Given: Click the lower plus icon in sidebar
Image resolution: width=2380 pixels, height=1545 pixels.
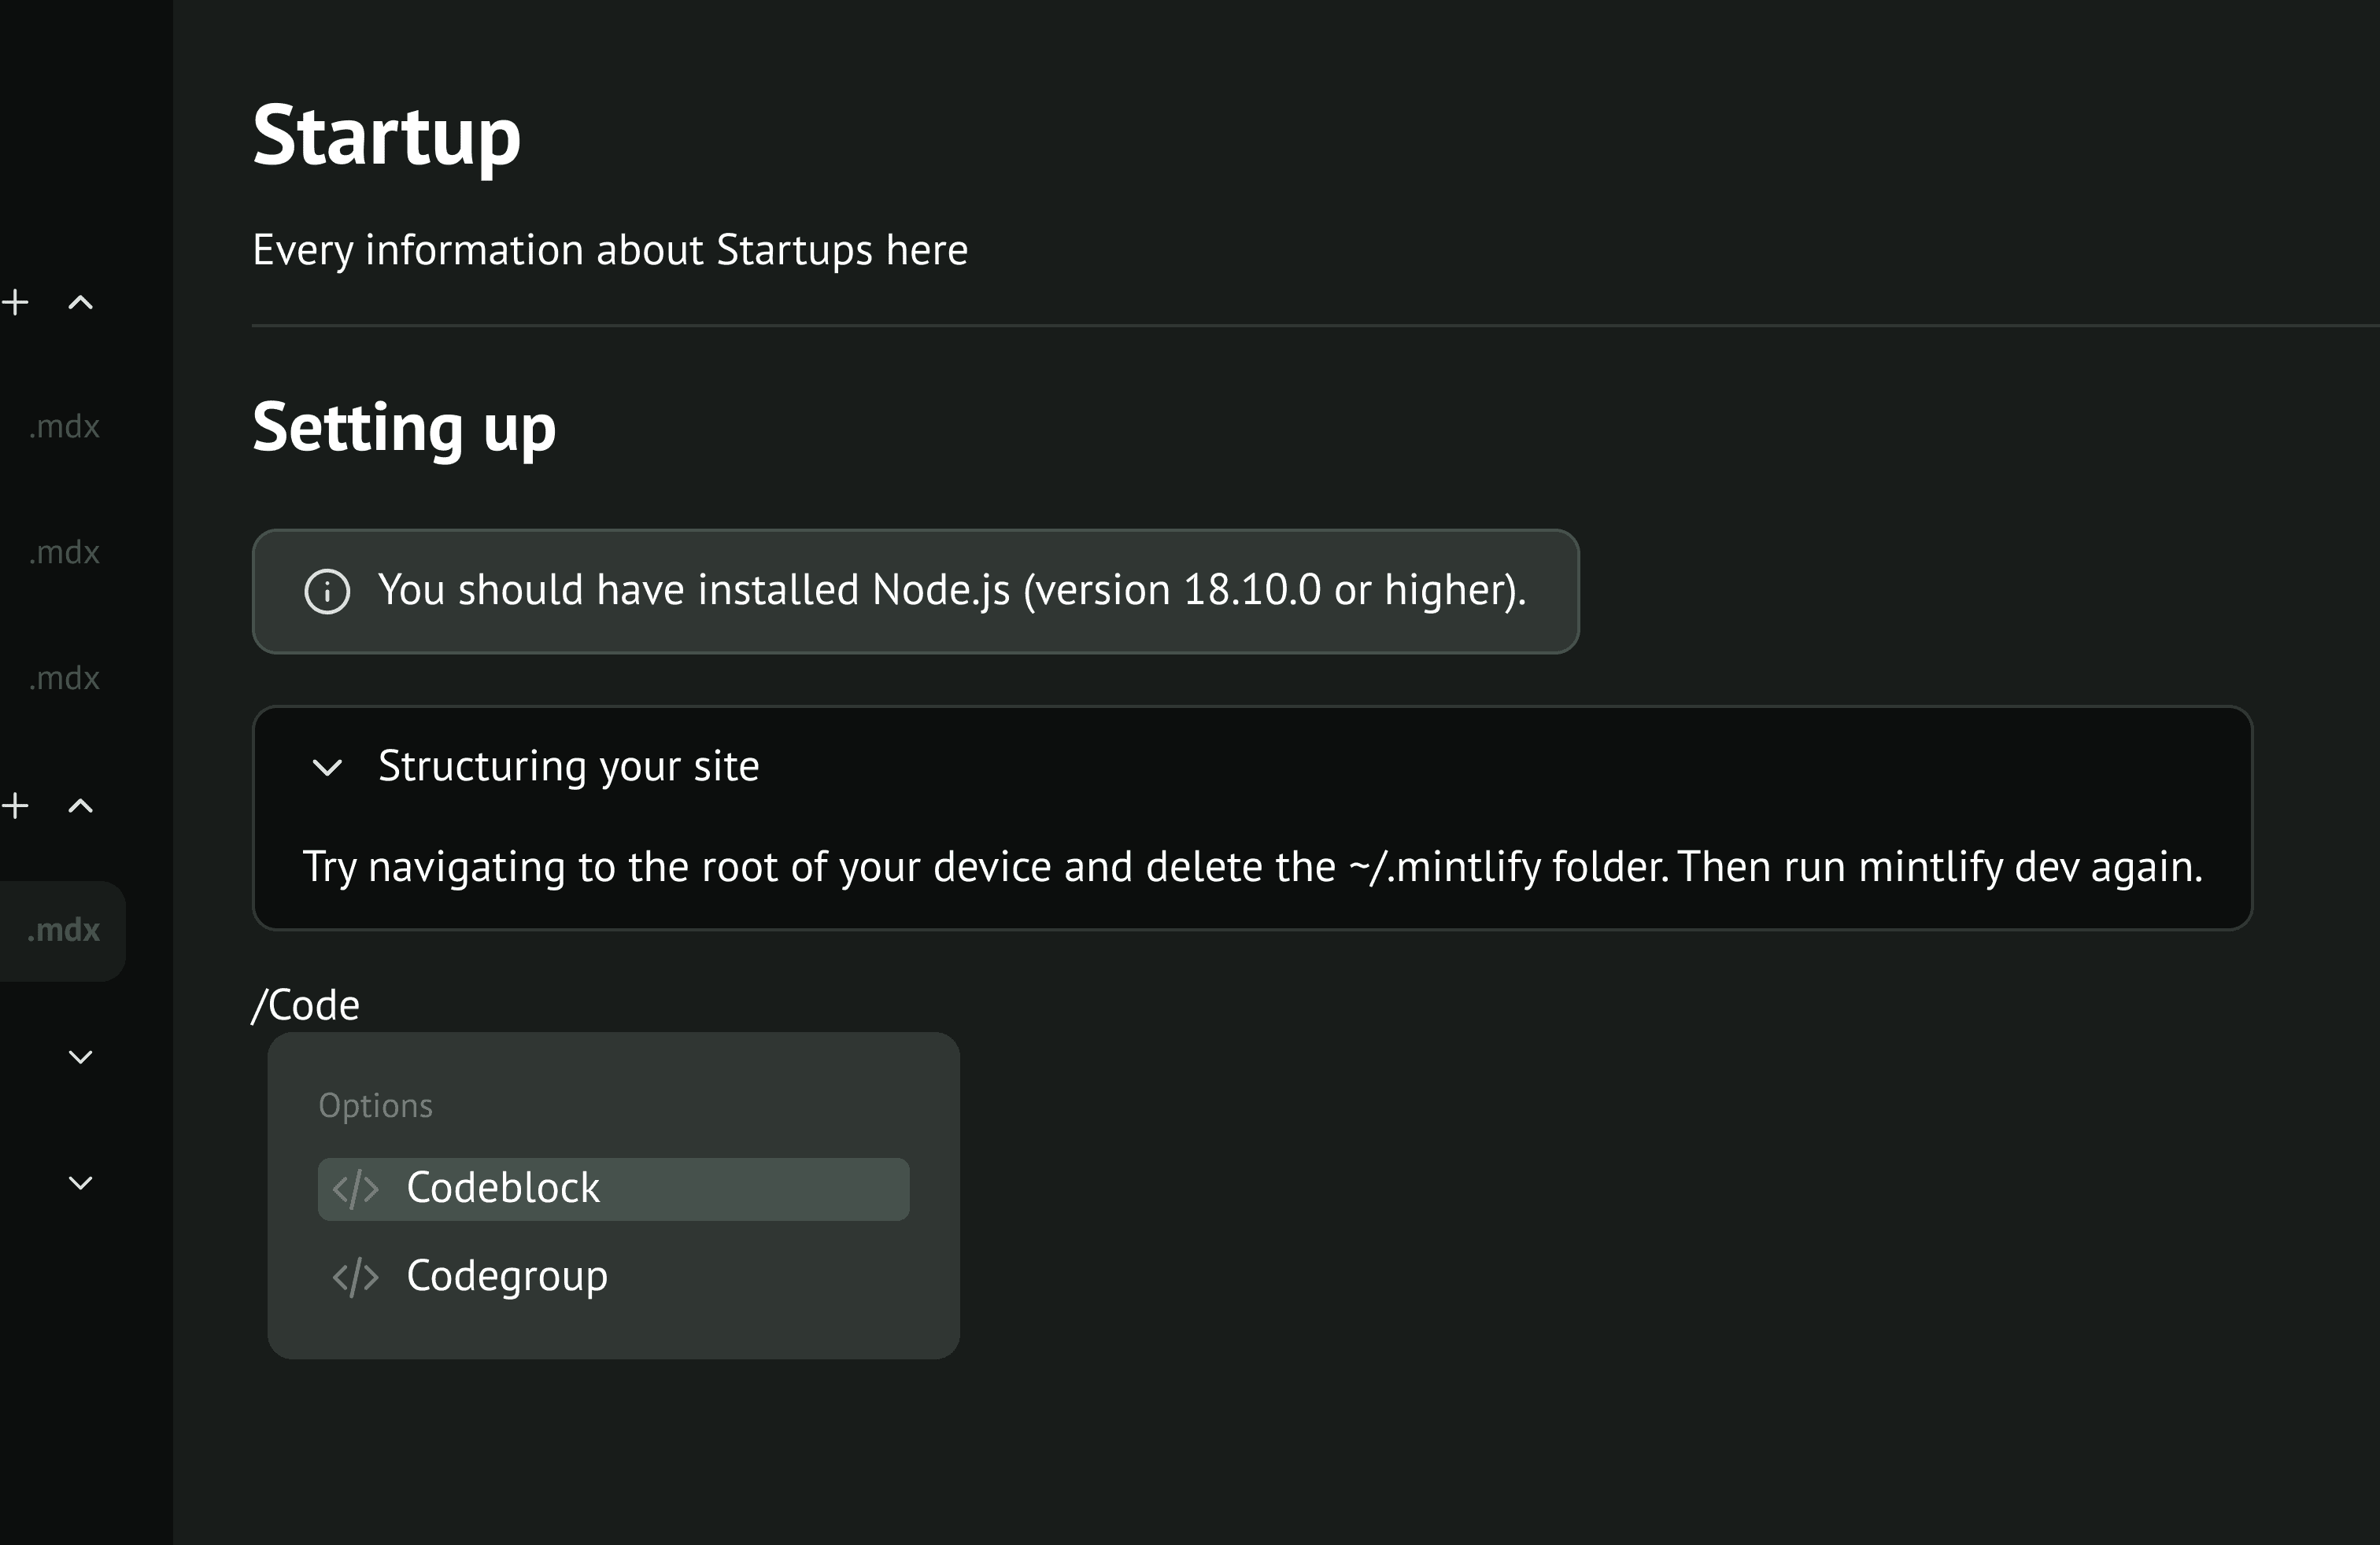Looking at the screenshot, I should (15, 806).
